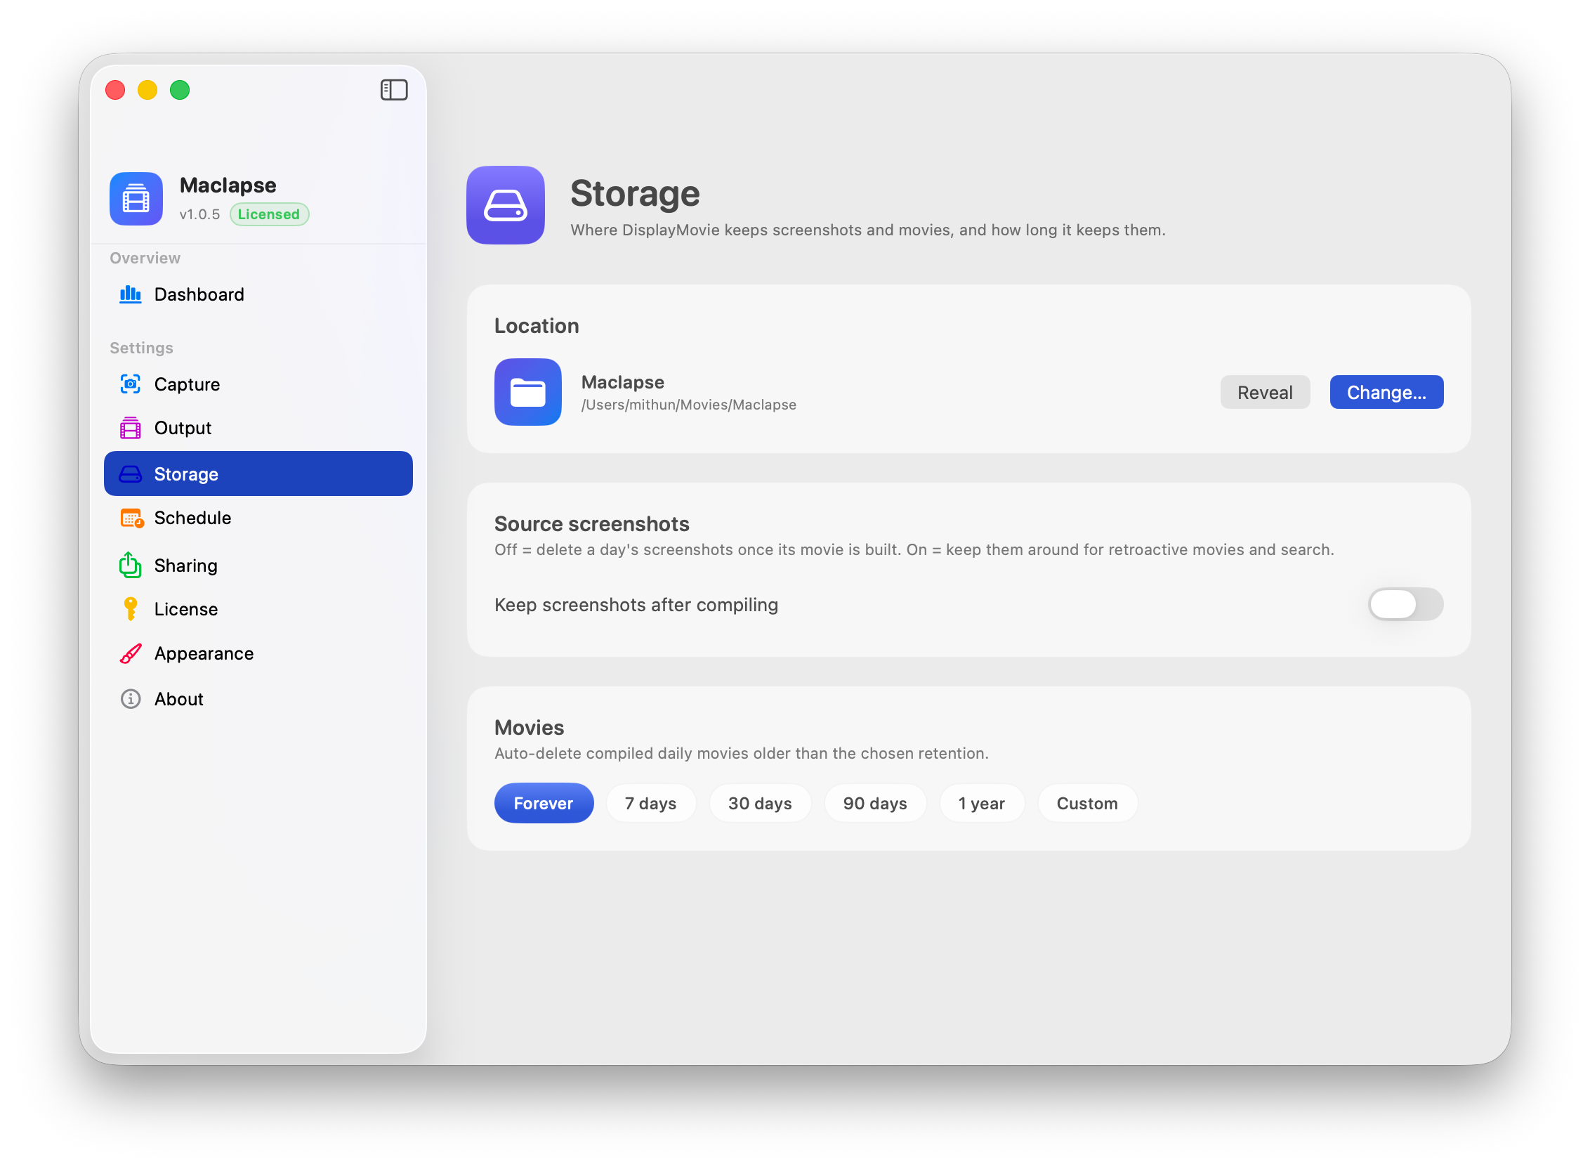Choose 1 year retention

point(982,803)
